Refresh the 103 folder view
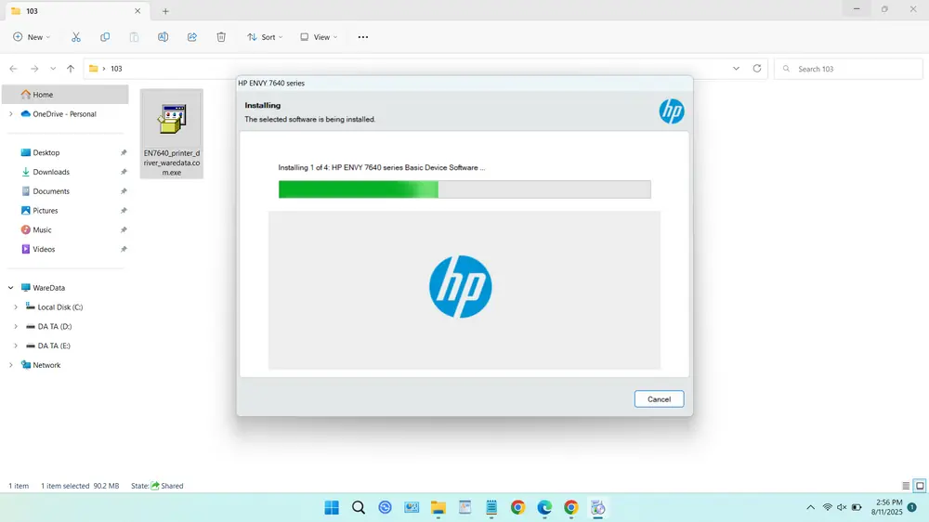Image resolution: width=929 pixels, height=522 pixels. 756,68
